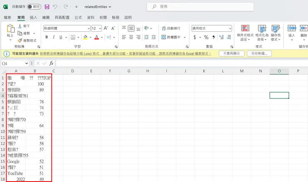Click the bottom align icon
Screen dimensions: 308x182
138,29
